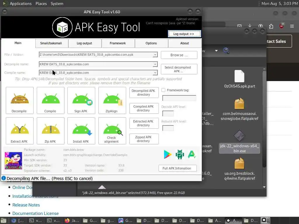Viewport: 299px width, 224px height.
Task: Open the Documentation License link
Action: tap(35, 213)
